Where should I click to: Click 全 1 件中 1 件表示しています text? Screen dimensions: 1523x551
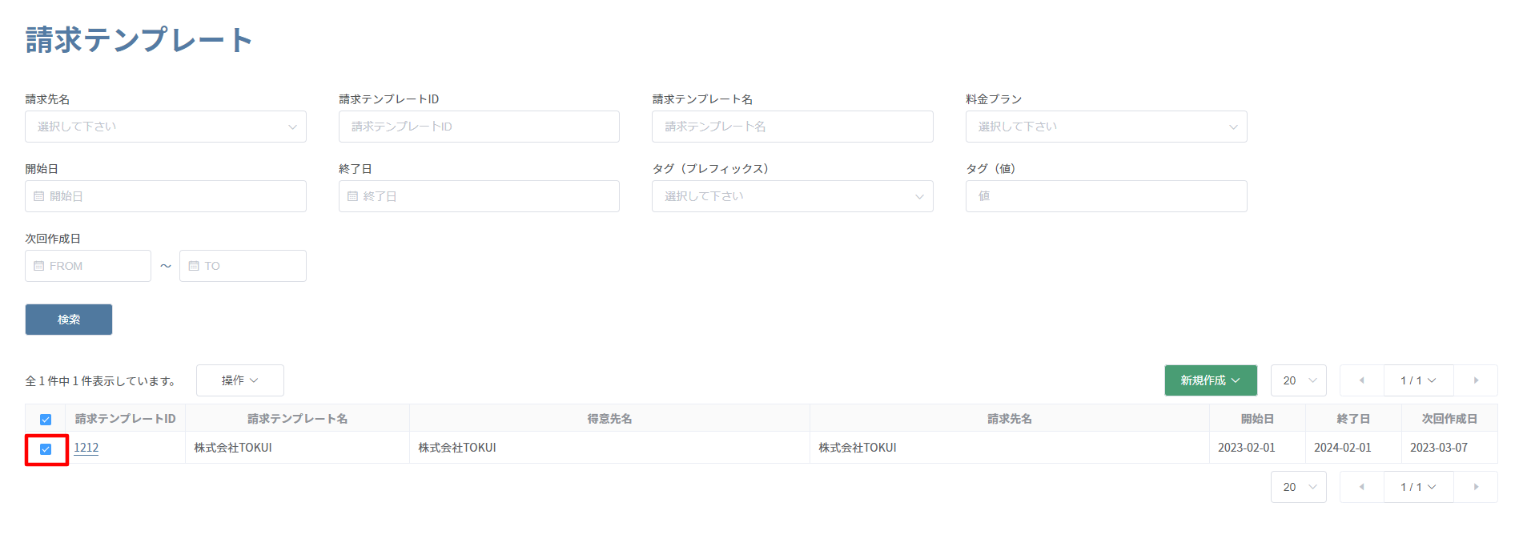pos(101,381)
